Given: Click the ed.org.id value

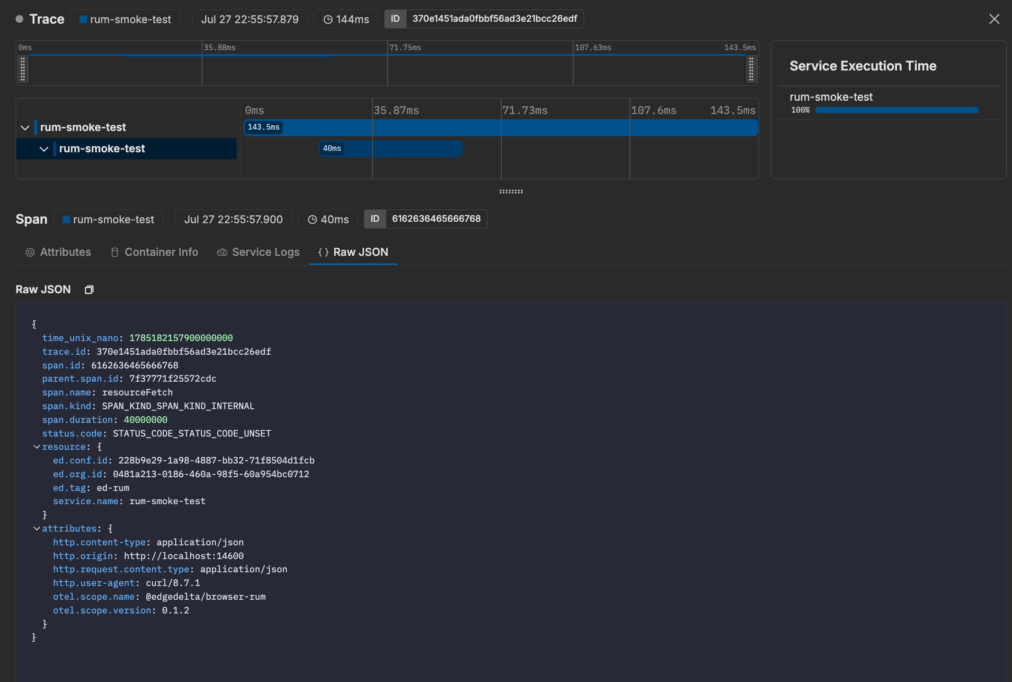Looking at the screenshot, I should tap(211, 474).
